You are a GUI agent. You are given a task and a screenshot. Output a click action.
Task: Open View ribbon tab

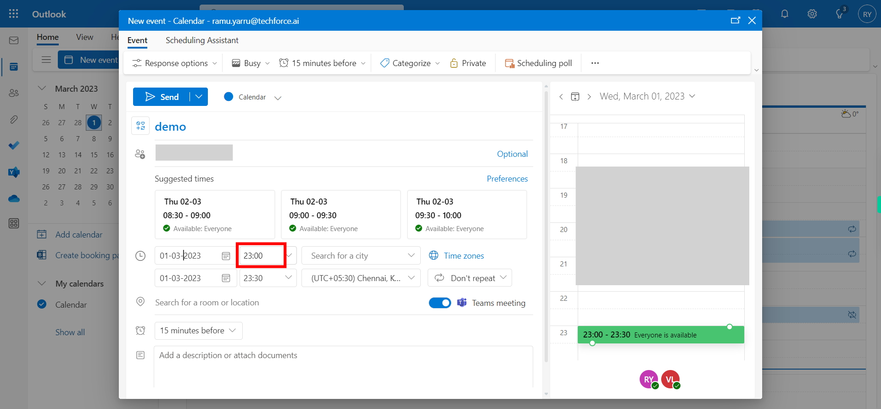(84, 37)
